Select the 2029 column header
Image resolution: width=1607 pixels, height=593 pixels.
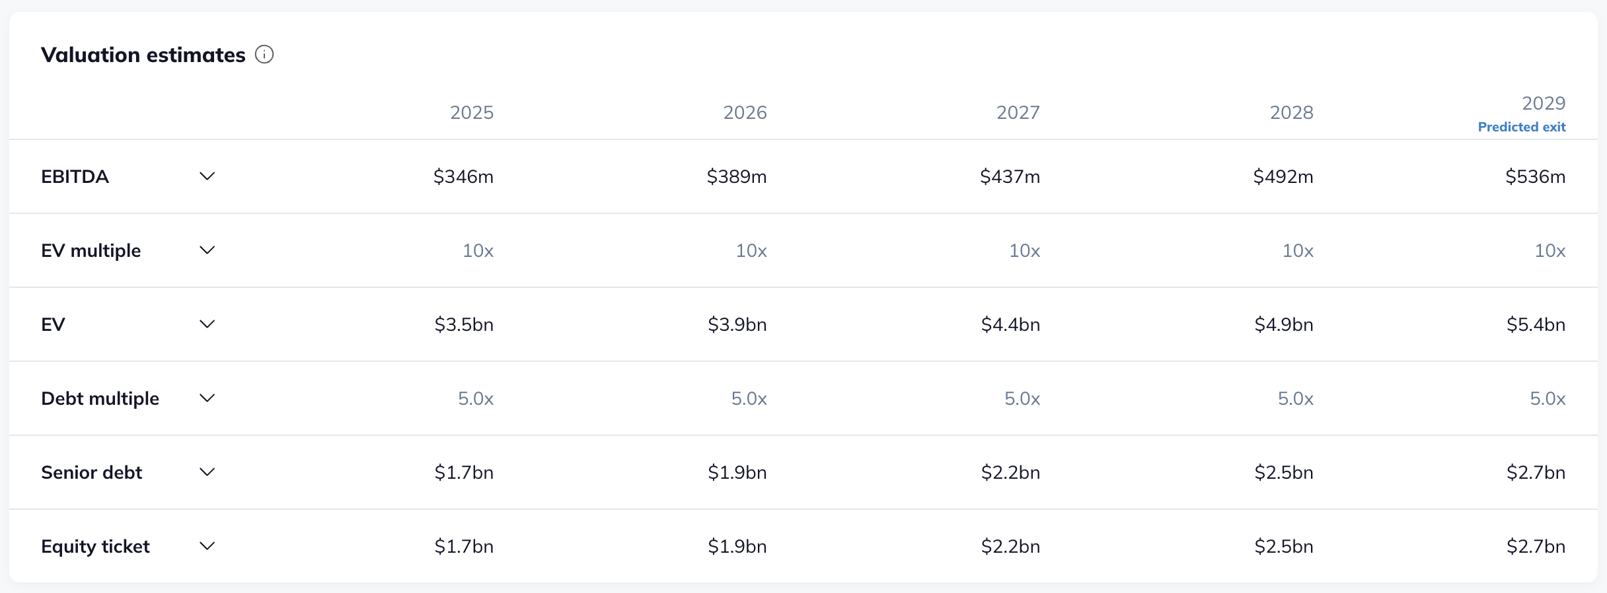(x=1544, y=103)
